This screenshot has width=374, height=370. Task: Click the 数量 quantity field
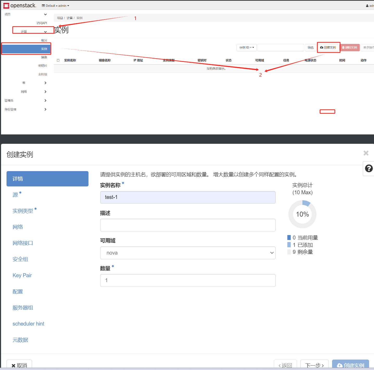tap(188, 280)
